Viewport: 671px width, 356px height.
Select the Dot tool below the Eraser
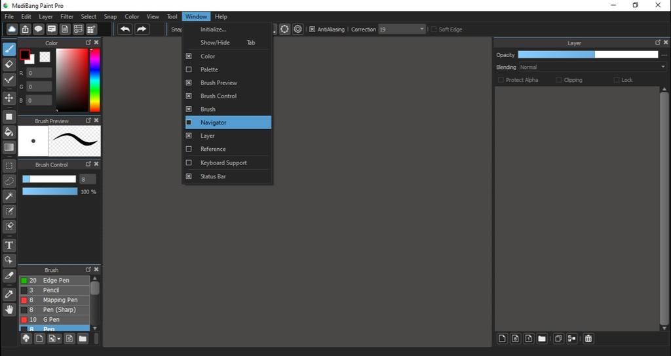point(9,80)
